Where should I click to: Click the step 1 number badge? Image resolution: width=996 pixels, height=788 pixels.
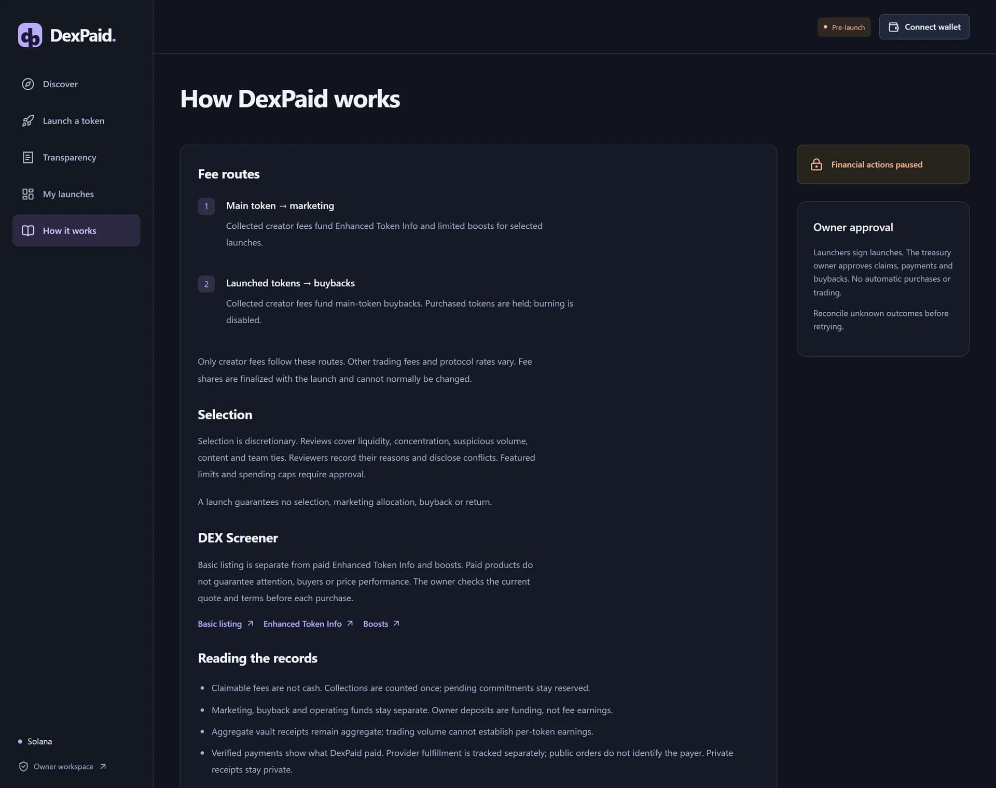click(206, 206)
